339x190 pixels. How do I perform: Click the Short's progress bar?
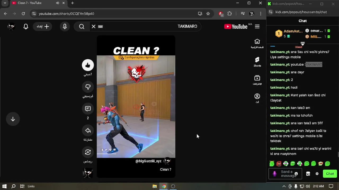(136, 153)
